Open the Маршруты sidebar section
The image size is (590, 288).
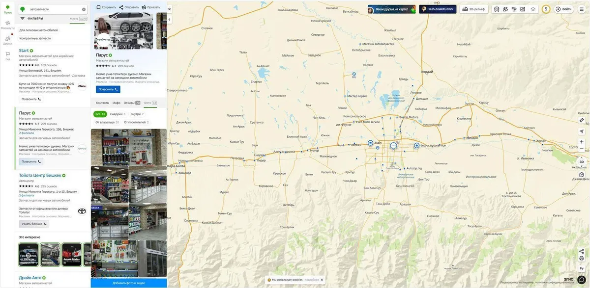(x=8, y=25)
